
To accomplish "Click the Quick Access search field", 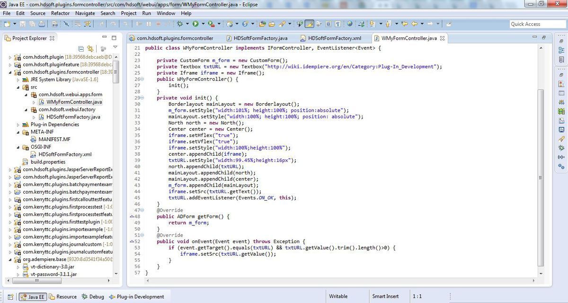I will [531, 24].
